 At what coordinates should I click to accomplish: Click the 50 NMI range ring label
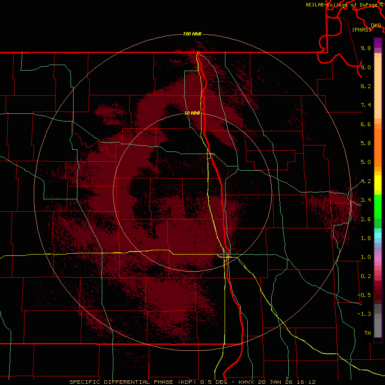click(192, 113)
